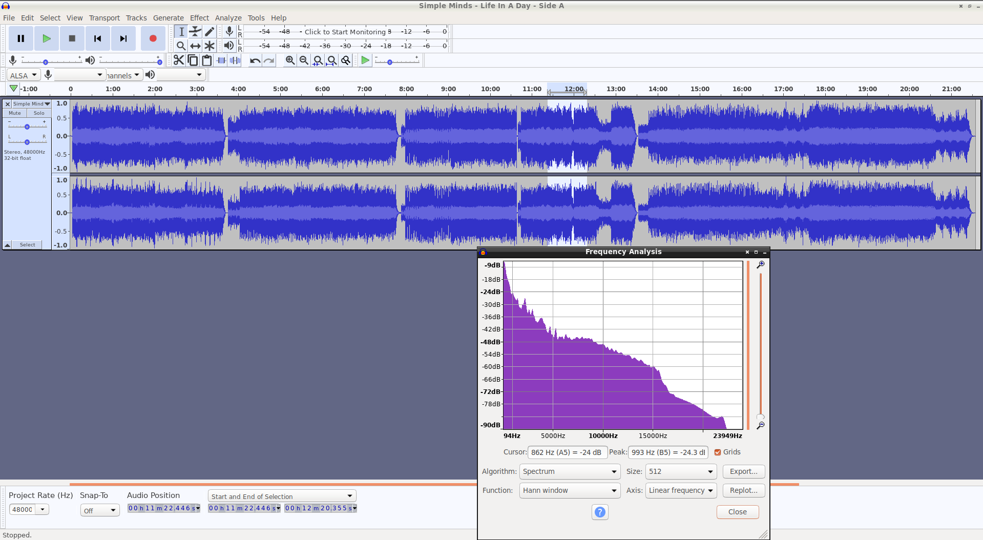Stop playback with the Stop button
This screenshot has width=983, height=540.
click(x=72, y=38)
